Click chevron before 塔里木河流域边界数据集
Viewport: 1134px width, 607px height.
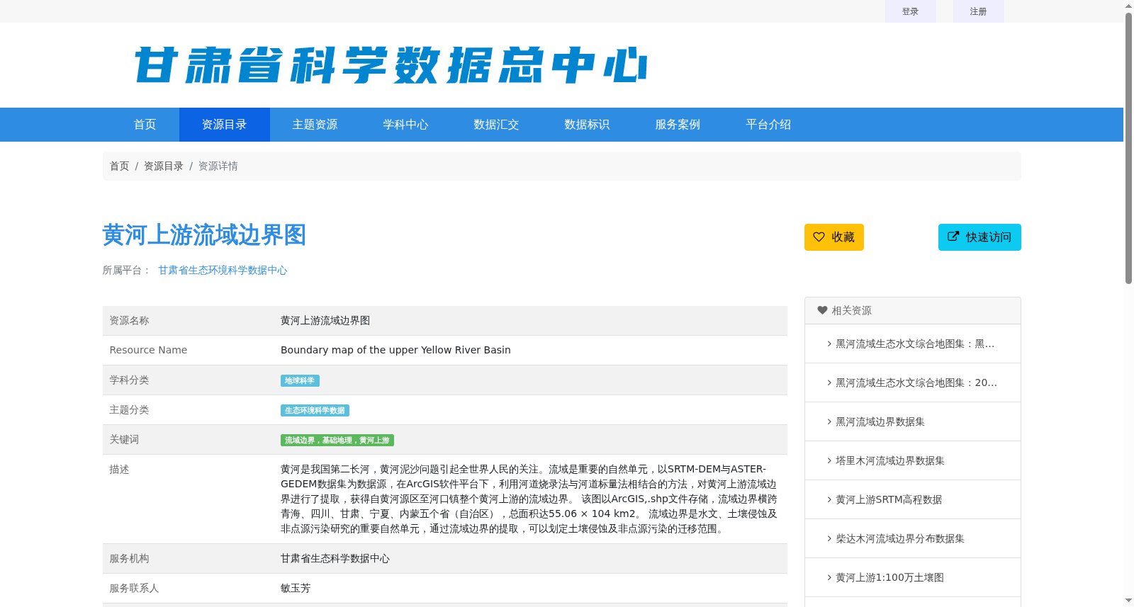point(829,460)
